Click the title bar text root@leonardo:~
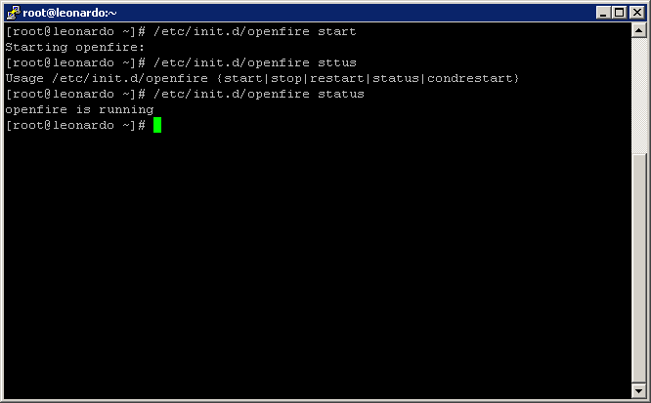Viewport: 651px width, 403px height. click(x=69, y=13)
